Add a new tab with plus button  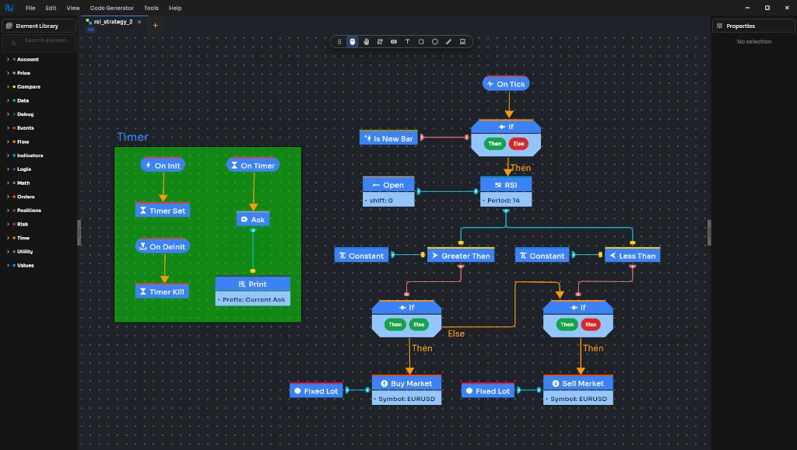[x=155, y=26]
